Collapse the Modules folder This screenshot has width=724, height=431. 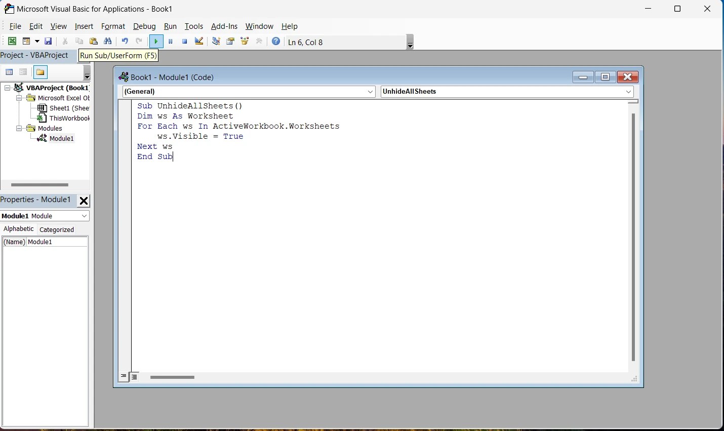pos(19,129)
